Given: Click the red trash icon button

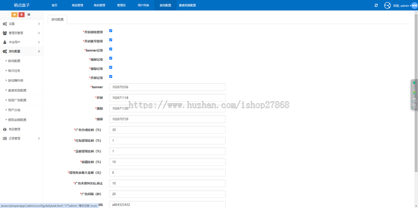Looking at the screenshot, I should (22, 14).
